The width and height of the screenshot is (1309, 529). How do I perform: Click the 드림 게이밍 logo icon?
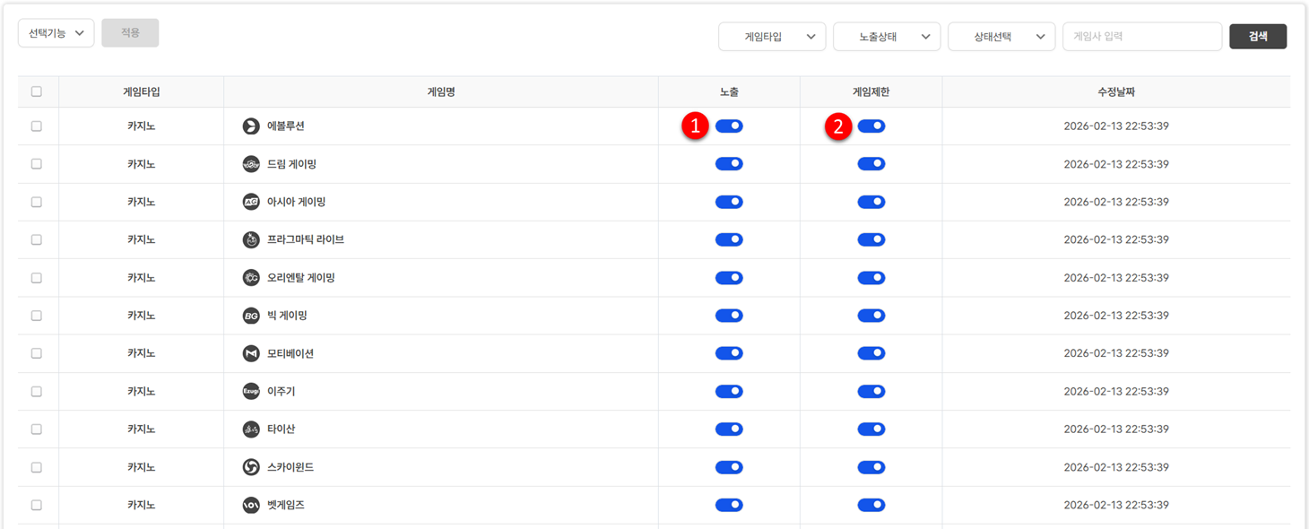(x=251, y=164)
